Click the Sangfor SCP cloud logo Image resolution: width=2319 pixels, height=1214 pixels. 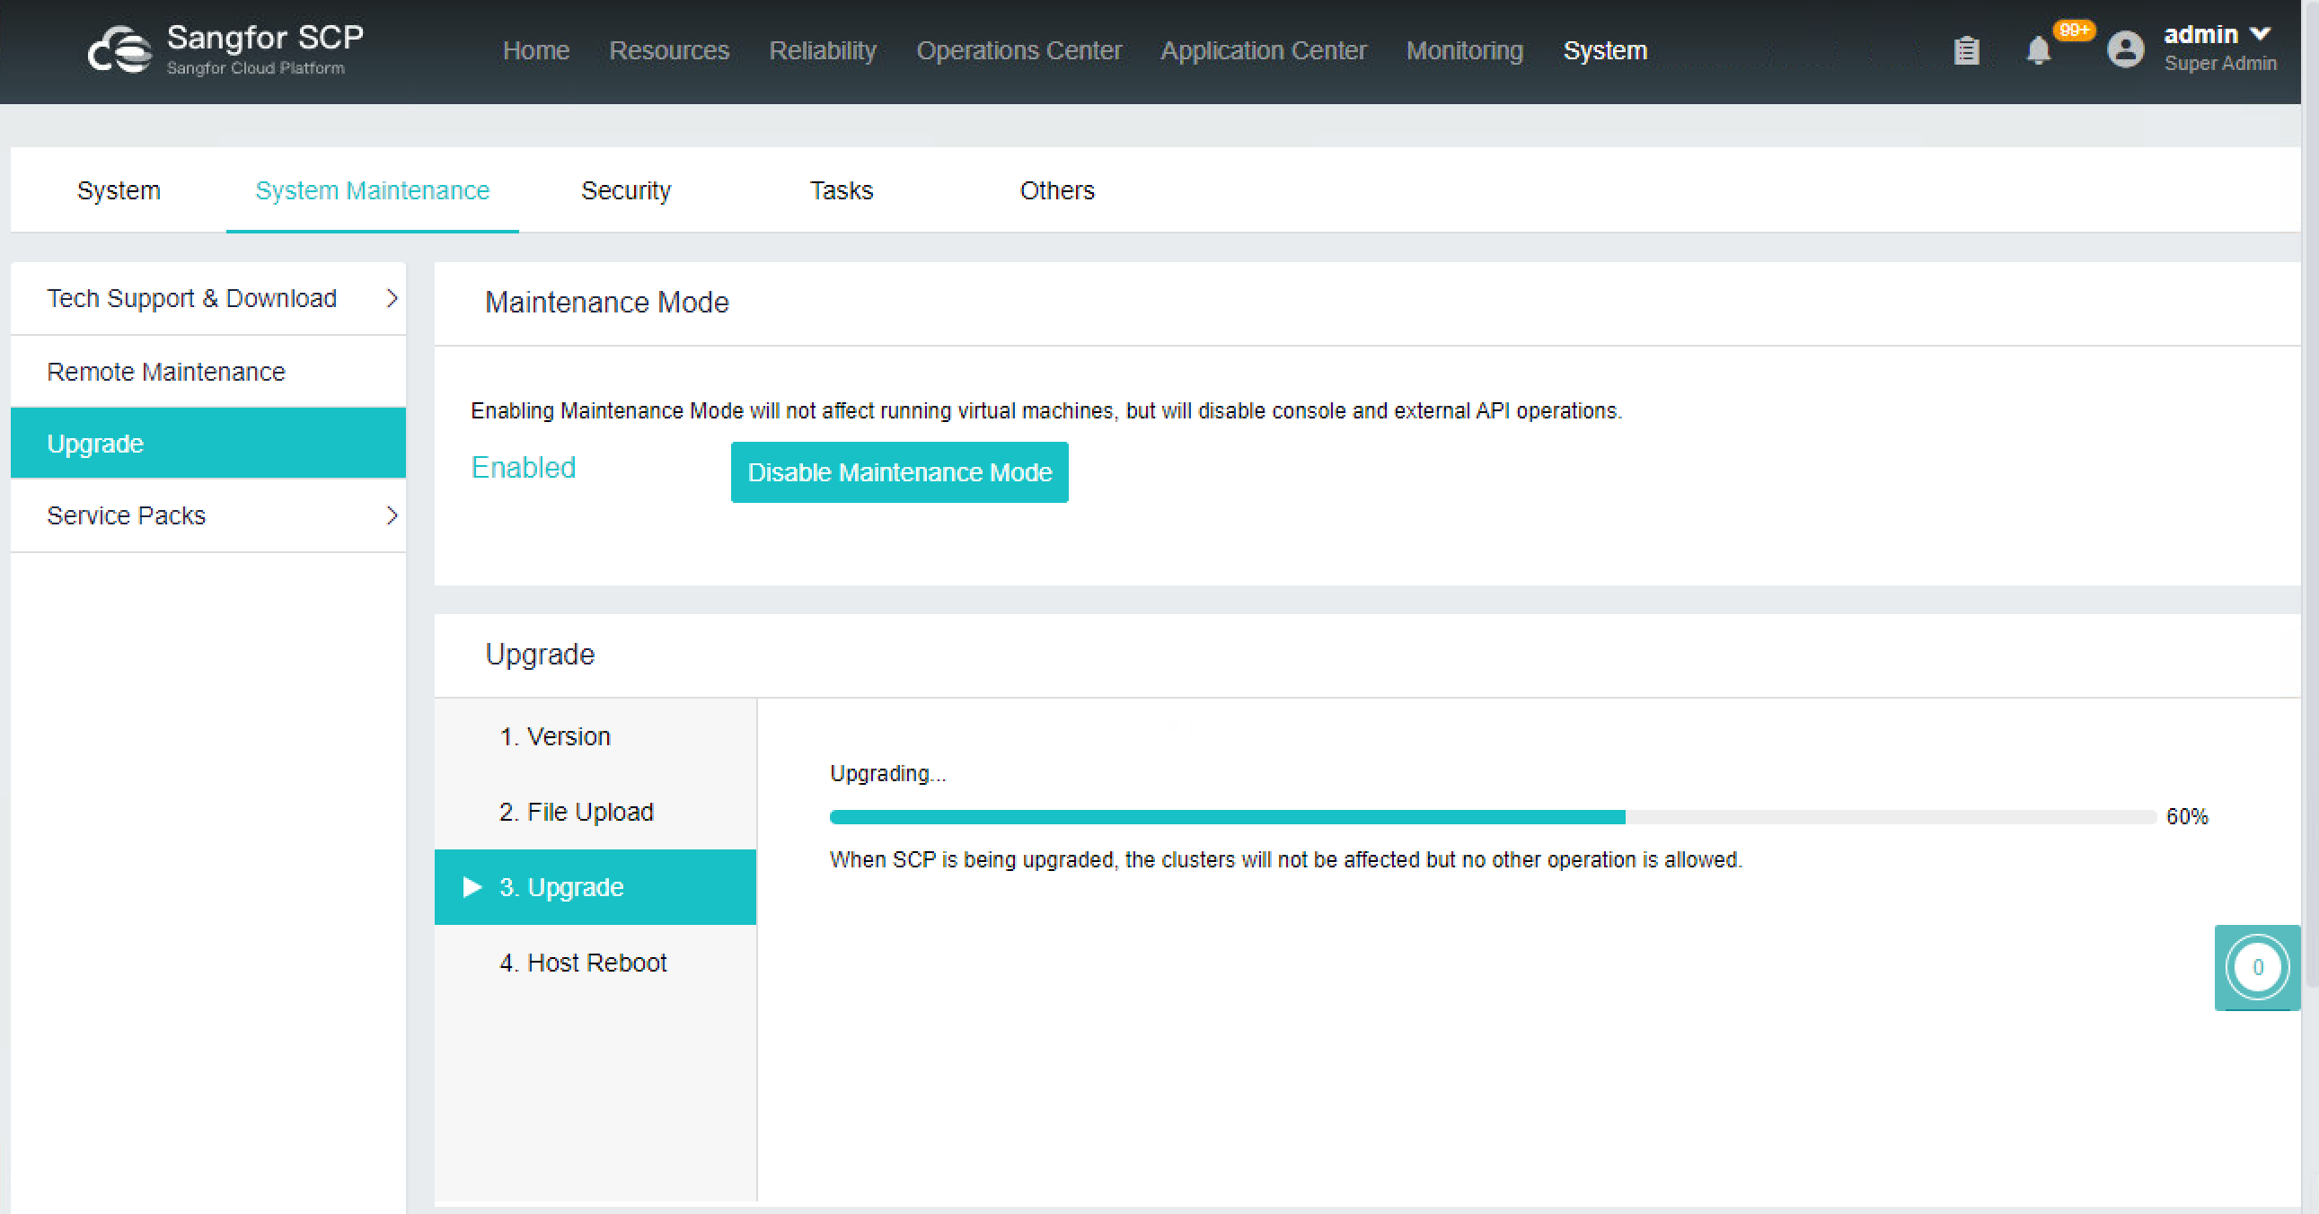119,49
